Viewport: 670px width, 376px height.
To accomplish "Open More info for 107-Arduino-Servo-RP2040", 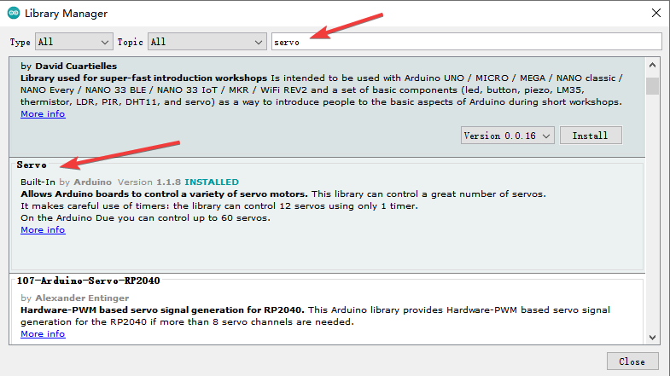I will point(43,333).
